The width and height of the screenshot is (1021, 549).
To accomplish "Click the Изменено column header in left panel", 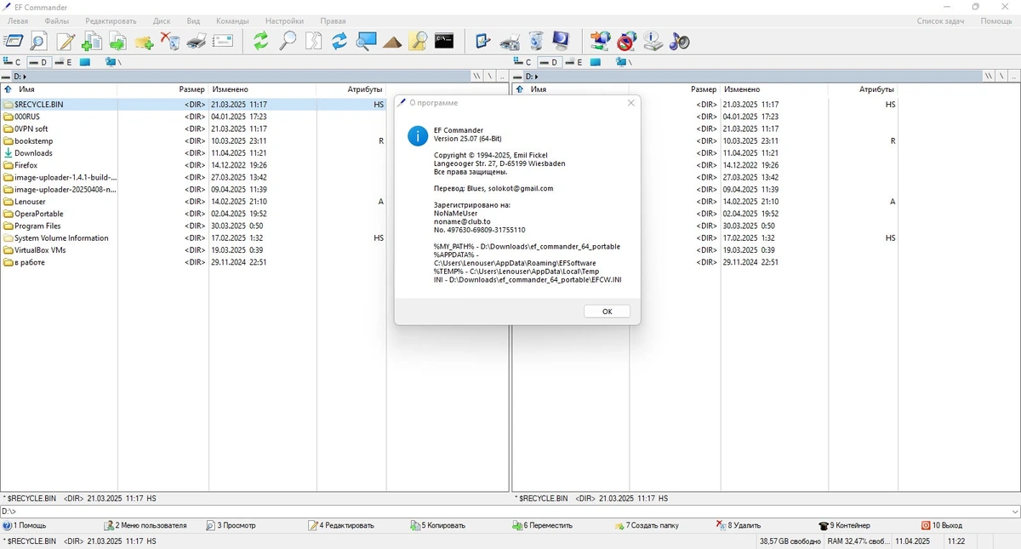I will pyautogui.click(x=231, y=89).
